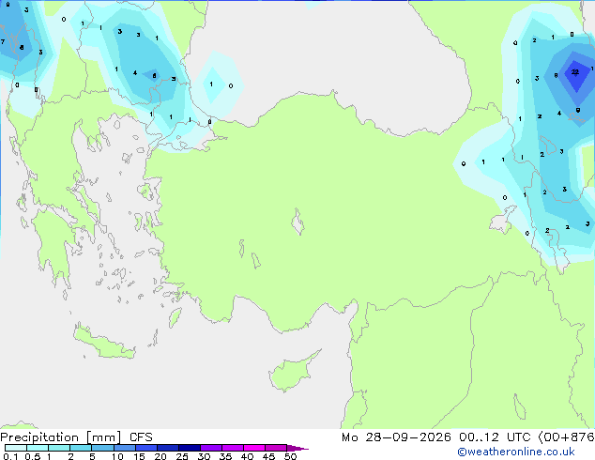The height and width of the screenshot is (460, 595).
Task: Click the '0.1' legend scale value
Action: pos(10,456)
